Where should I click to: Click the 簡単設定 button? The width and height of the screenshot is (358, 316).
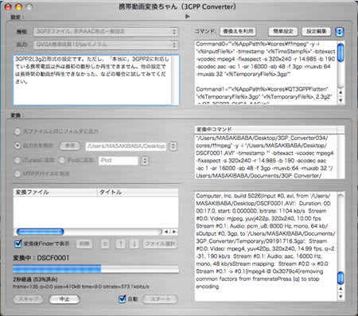pos(283,32)
